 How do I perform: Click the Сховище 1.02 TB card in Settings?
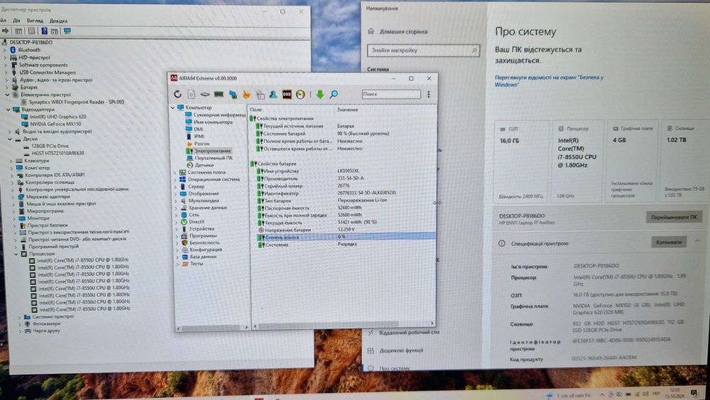[685, 161]
